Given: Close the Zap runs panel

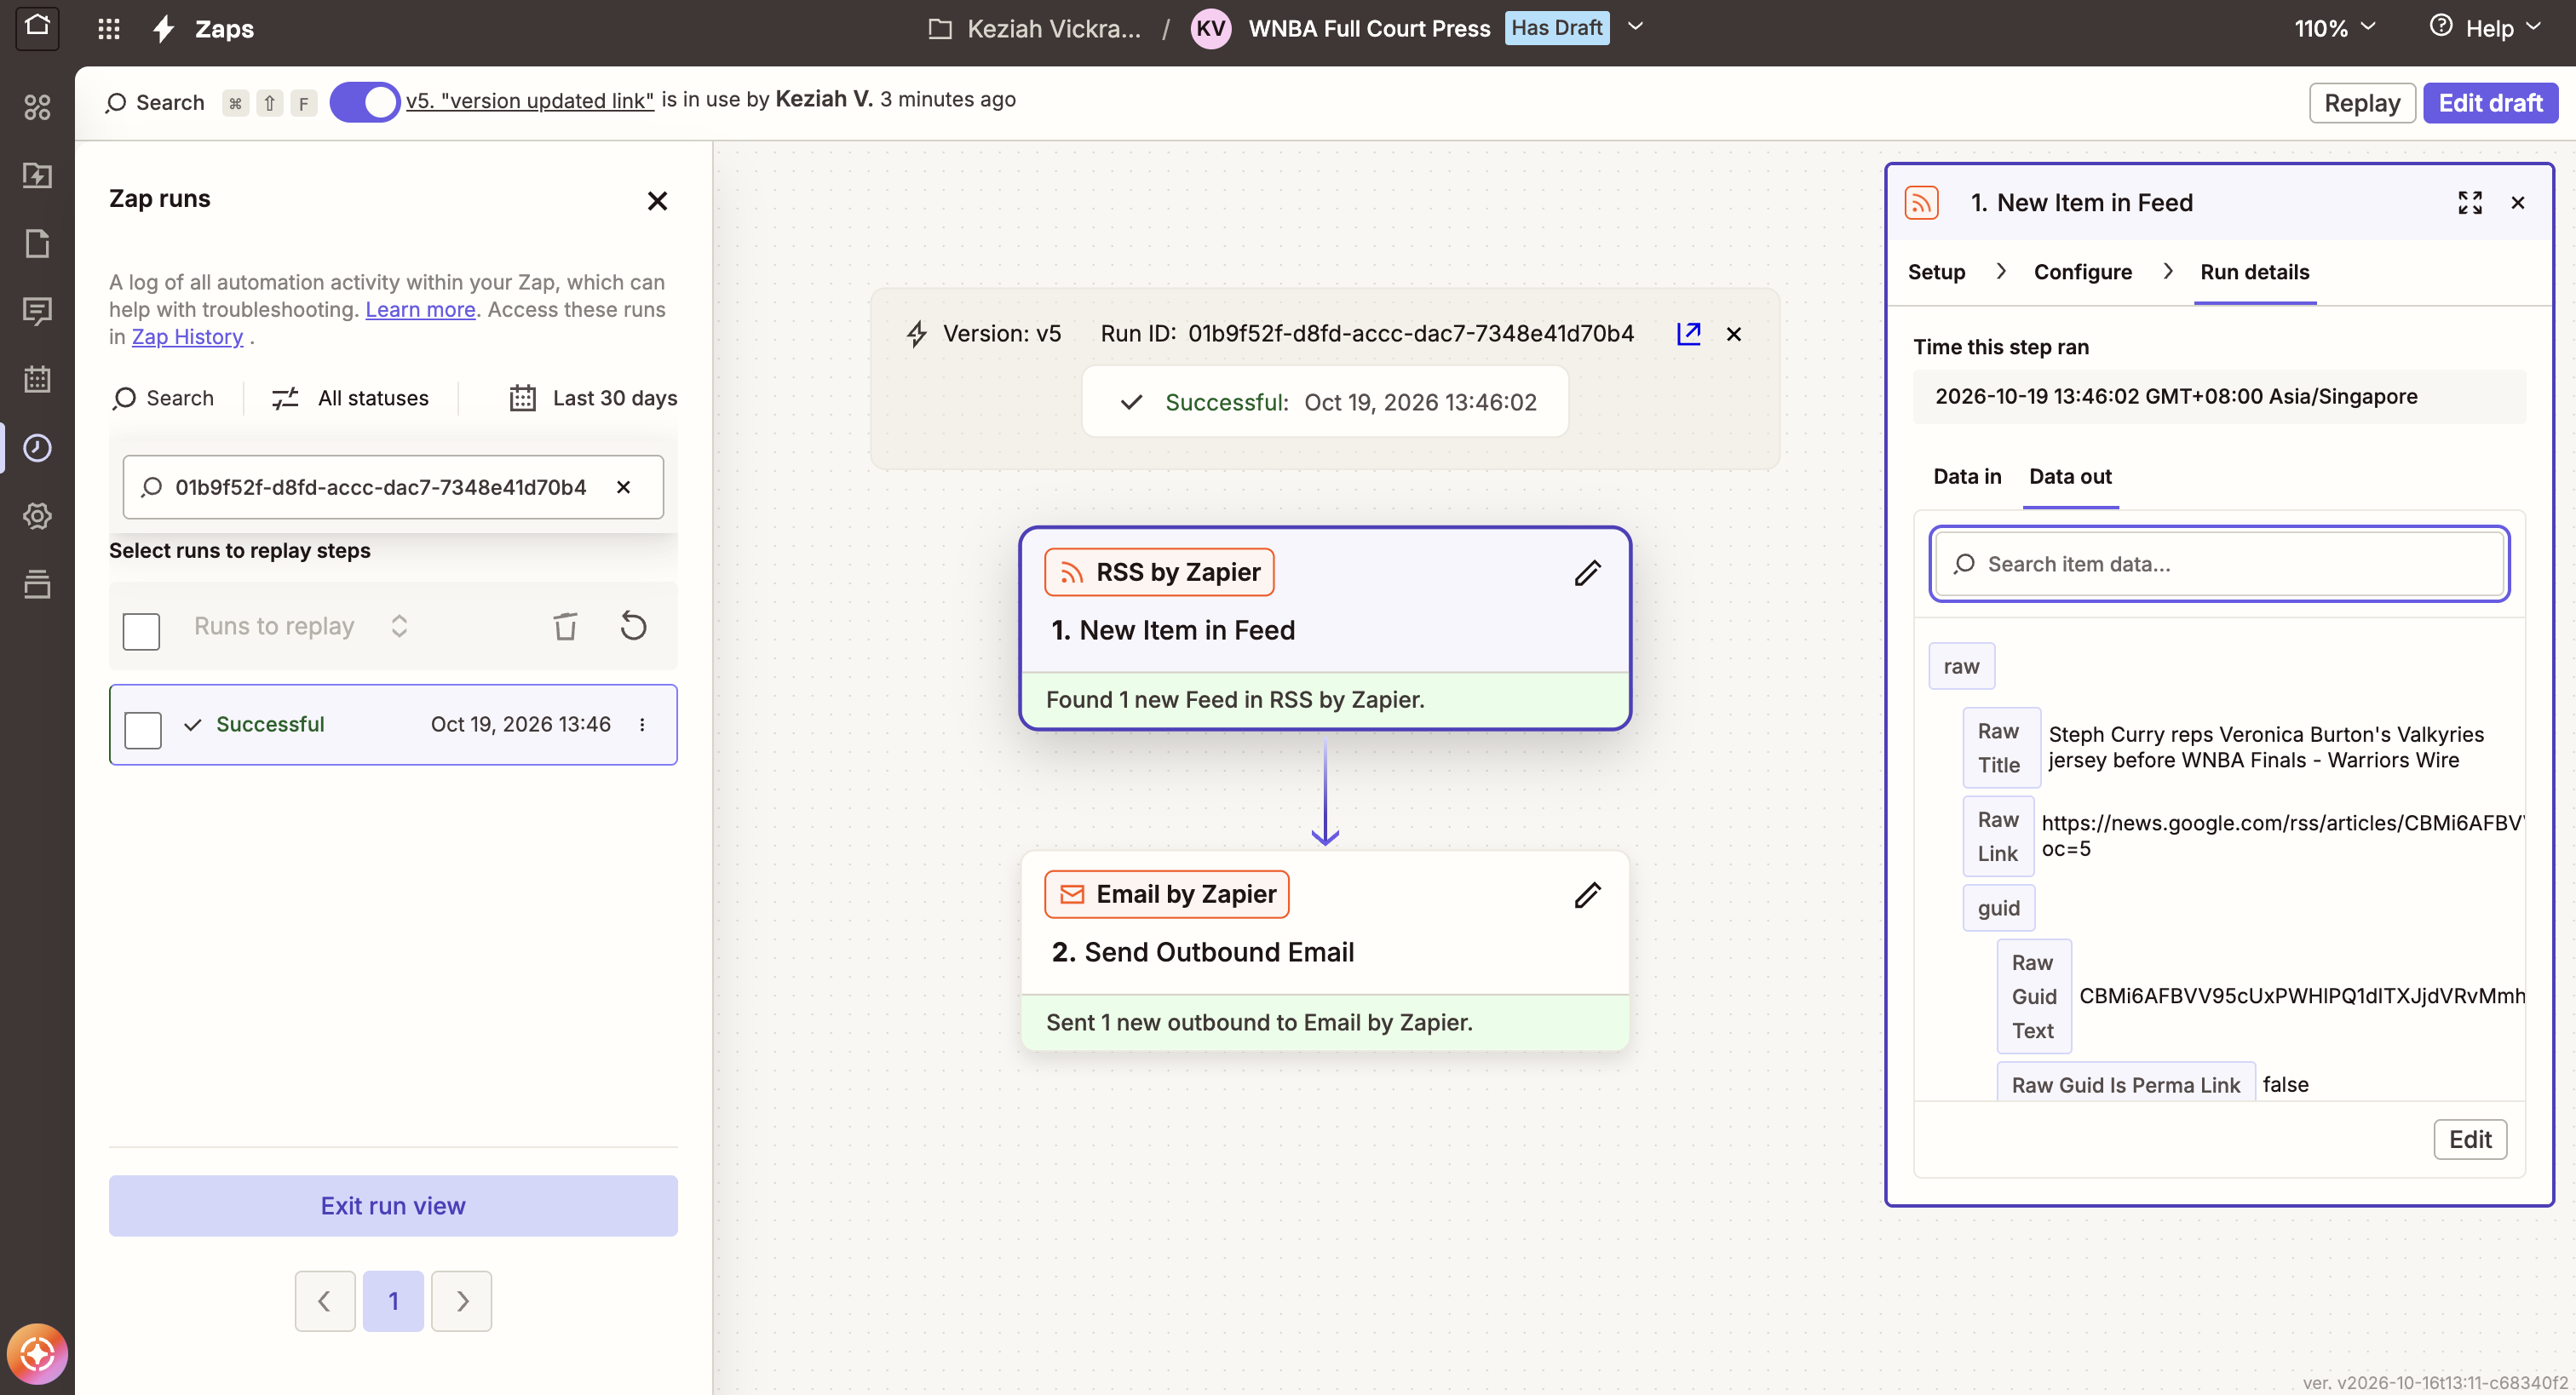Looking at the screenshot, I should tap(657, 201).
